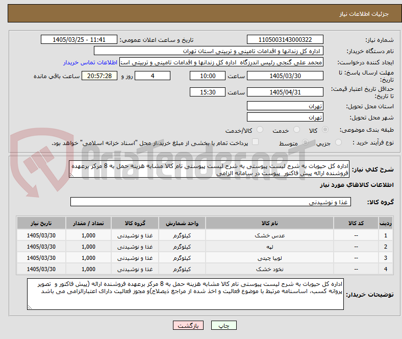Viewport: 402px width, 339px height.
Task: Click the چاپ (print) button
Action: tap(223, 325)
